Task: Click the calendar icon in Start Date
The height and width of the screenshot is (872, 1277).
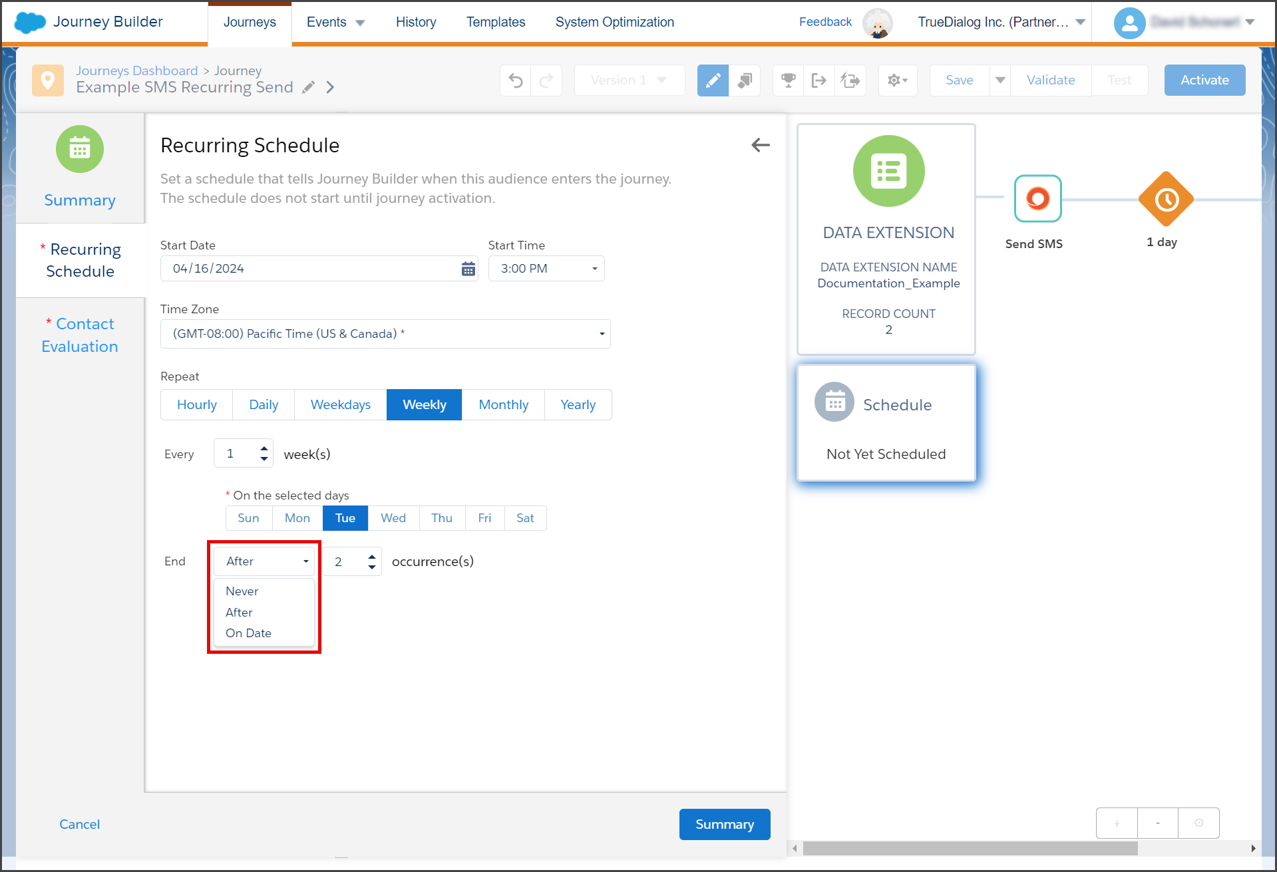Action: pyautogui.click(x=468, y=269)
